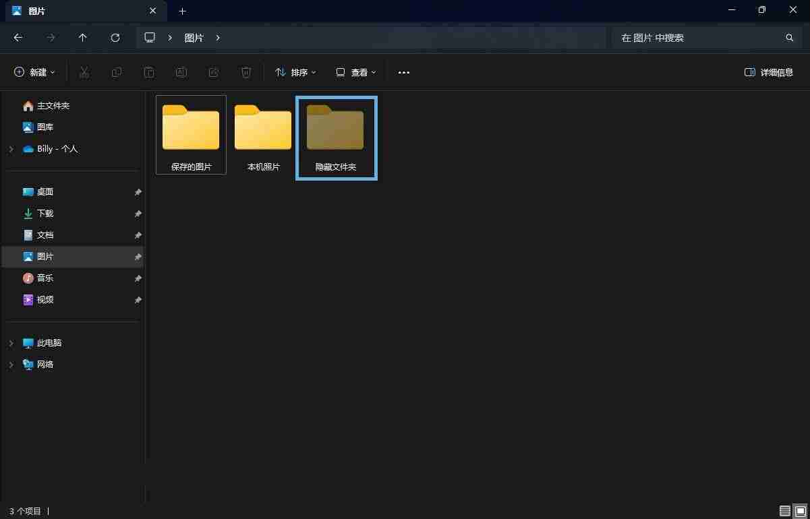810x519 pixels.
Task: Go back with the left arrow
Action: pos(18,38)
